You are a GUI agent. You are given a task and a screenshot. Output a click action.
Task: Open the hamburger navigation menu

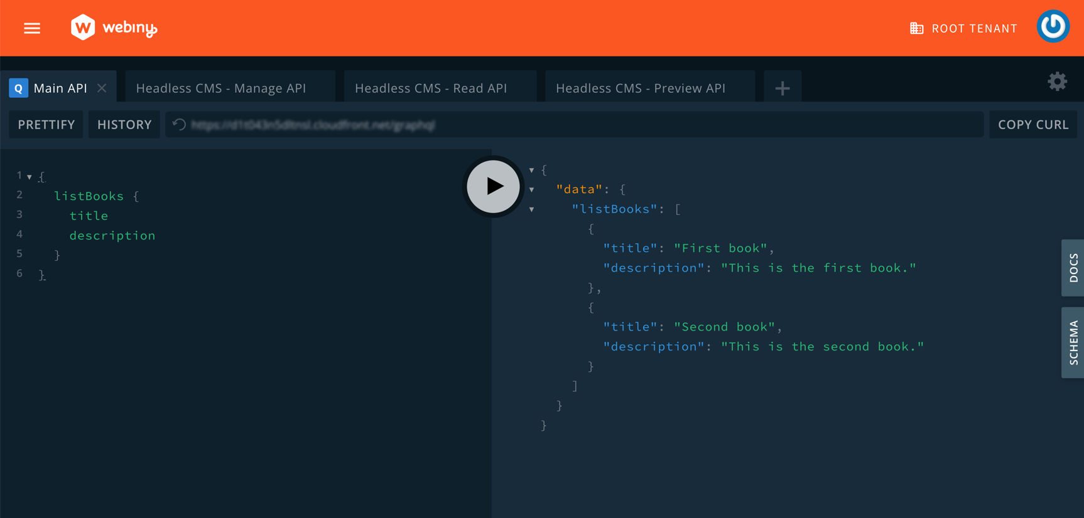(32, 28)
